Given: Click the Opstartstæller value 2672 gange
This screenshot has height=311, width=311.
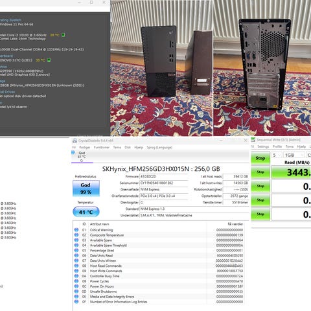Looking at the screenshot, I should (x=236, y=196).
